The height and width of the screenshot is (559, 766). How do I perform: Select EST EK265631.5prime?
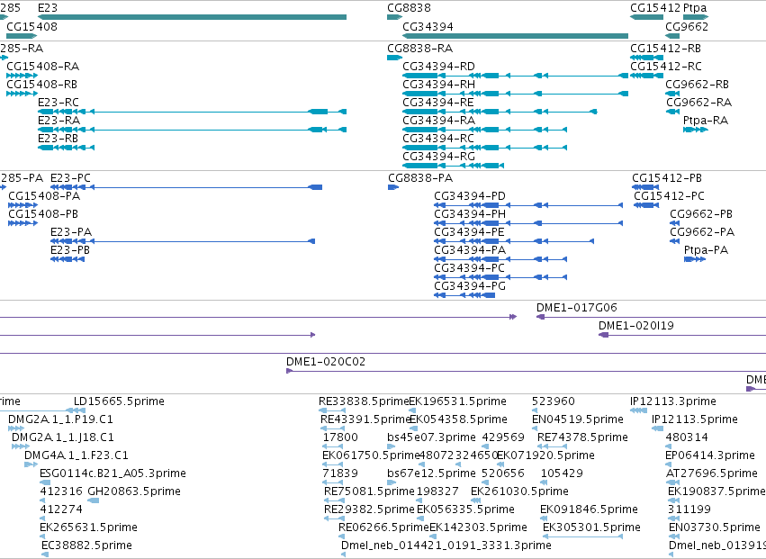click(42, 536)
